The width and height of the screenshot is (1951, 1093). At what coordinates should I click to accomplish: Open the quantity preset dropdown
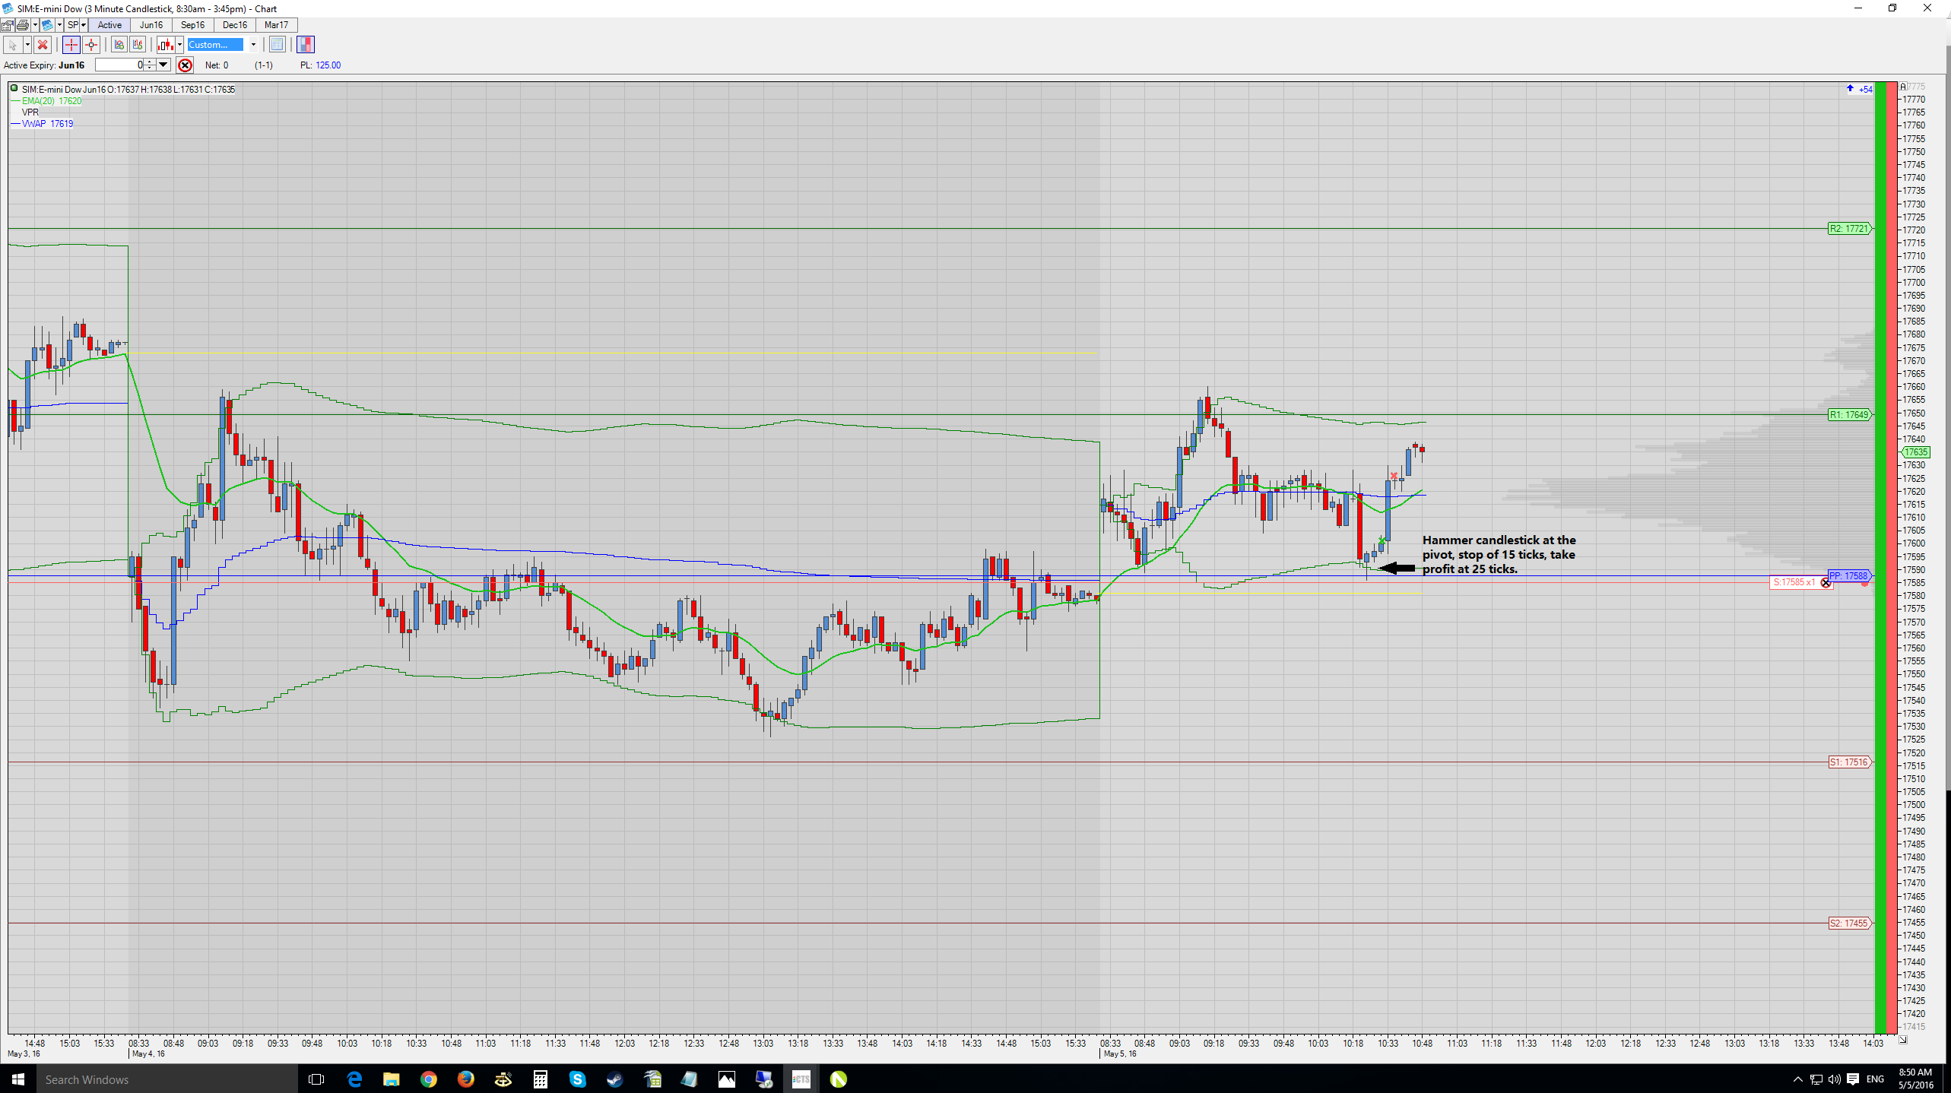pyautogui.click(x=163, y=65)
